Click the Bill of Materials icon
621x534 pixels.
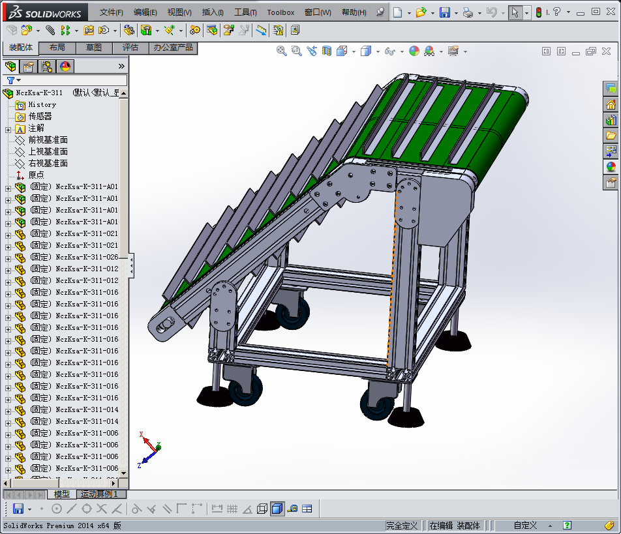(212, 30)
